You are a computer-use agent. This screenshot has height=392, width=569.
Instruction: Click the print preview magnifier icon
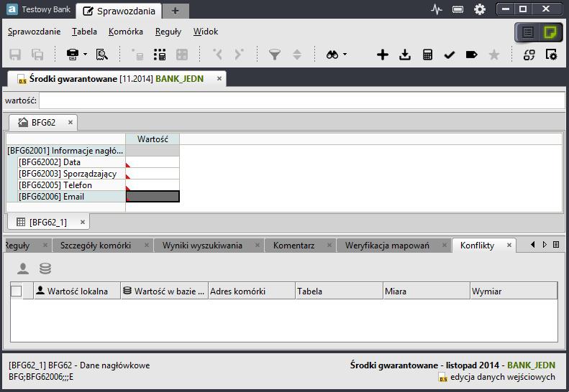pyautogui.click(x=102, y=55)
